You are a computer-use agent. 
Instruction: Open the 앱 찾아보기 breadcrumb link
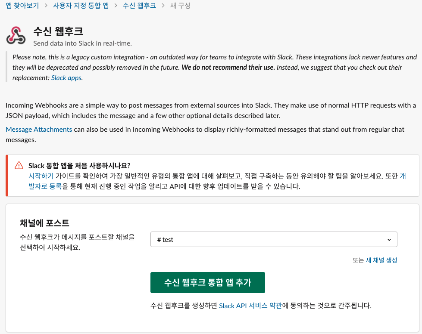22,6
